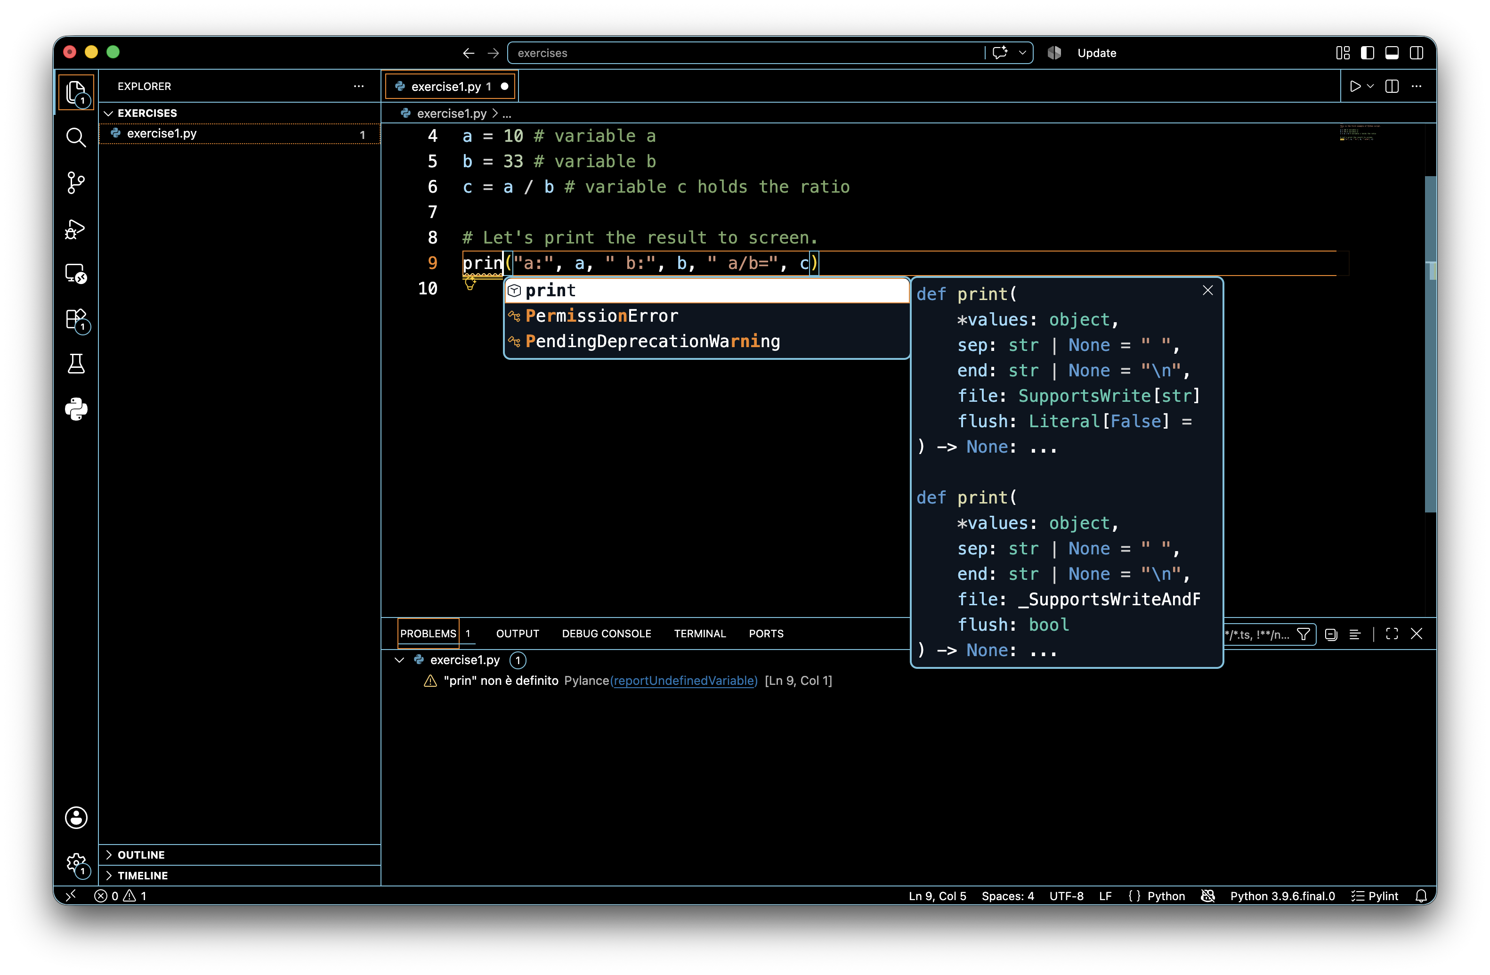Change indentation via Spaces: 4
Viewport: 1490px width, 975px height.
point(1007,896)
